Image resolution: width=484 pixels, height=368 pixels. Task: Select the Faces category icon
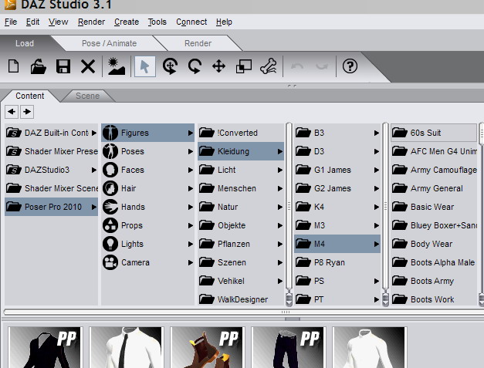(110, 170)
